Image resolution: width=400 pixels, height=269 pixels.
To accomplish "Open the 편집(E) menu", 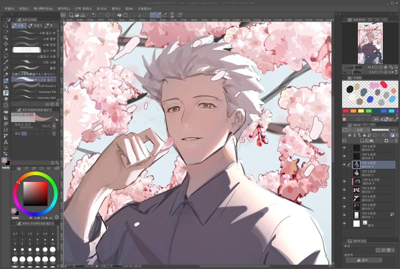I will (x=24, y=8).
